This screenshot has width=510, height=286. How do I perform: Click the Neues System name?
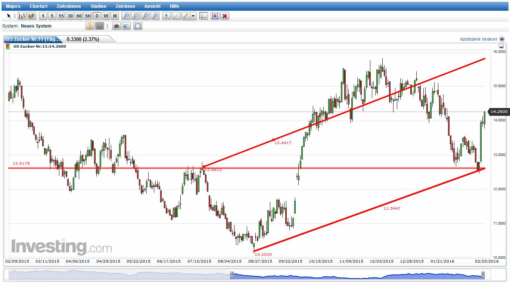coord(36,26)
